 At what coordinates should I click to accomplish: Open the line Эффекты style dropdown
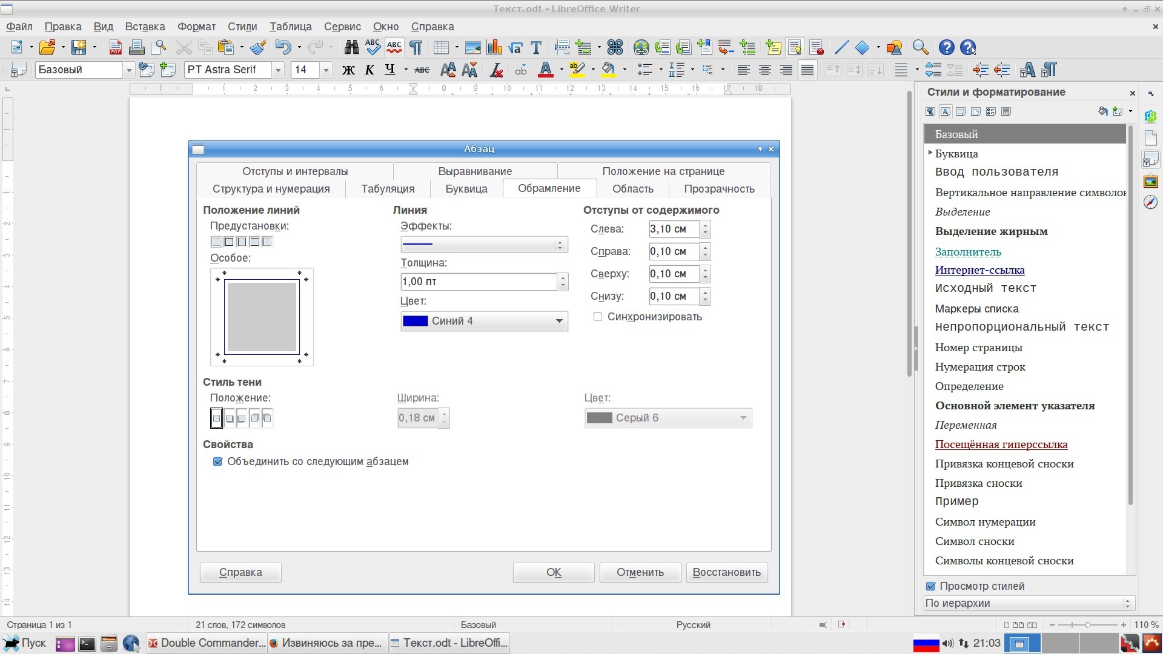click(484, 244)
